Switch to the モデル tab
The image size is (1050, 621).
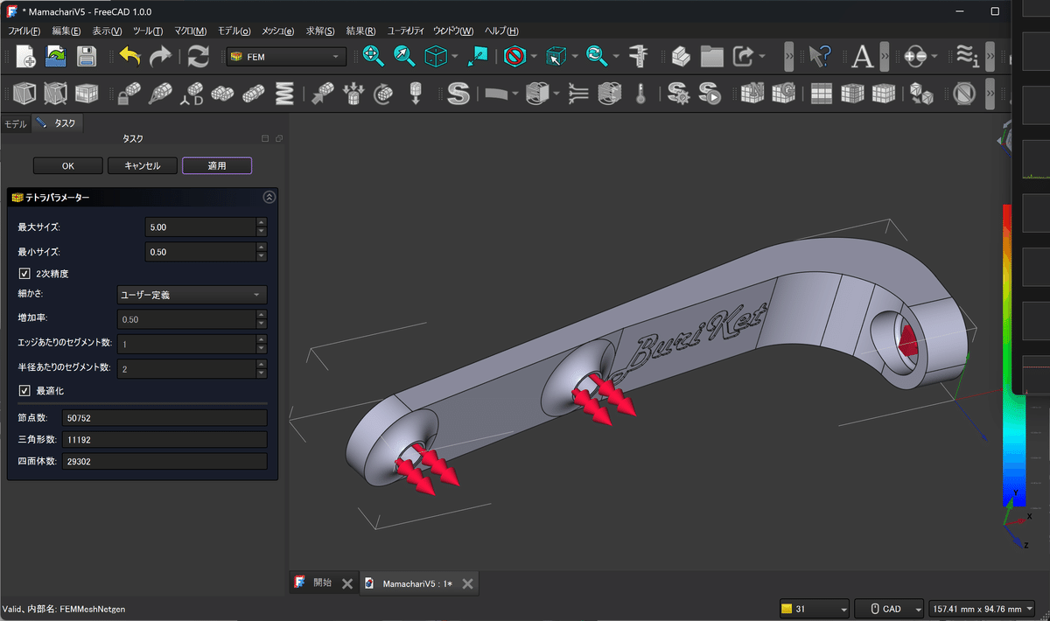16,123
